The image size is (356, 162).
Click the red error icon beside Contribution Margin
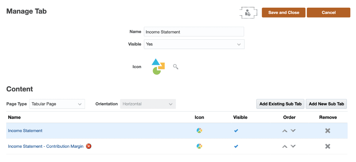click(89, 146)
